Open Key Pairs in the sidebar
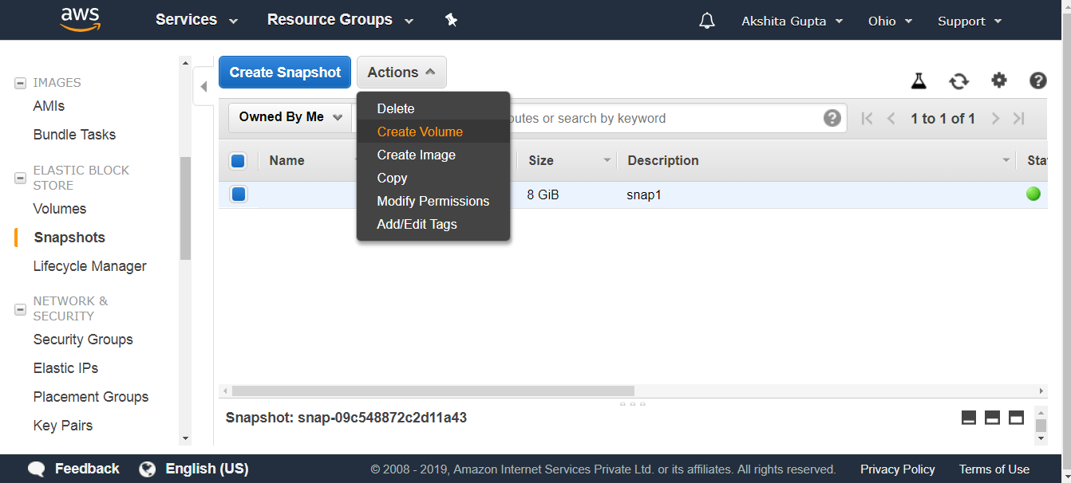 pos(63,426)
